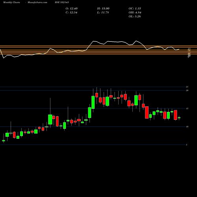
Task: Click the 'BSE 532145' symbol text
Action: click(62, 2)
